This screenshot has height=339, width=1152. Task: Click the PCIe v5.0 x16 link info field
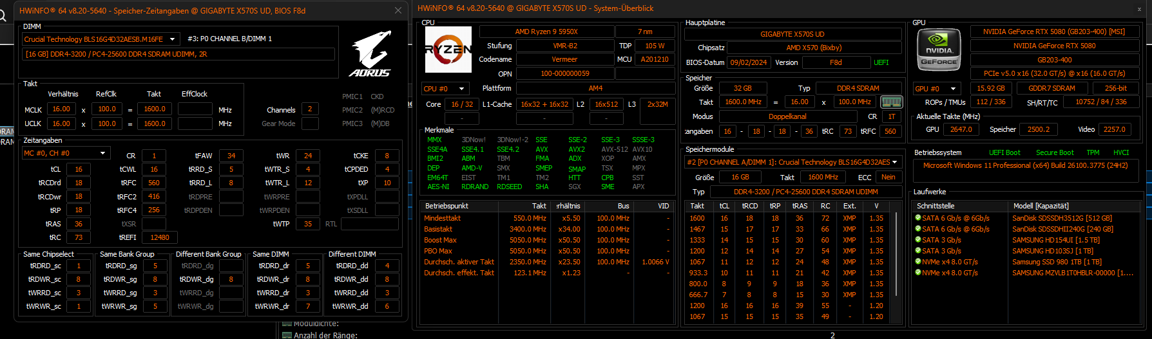click(x=1054, y=73)
